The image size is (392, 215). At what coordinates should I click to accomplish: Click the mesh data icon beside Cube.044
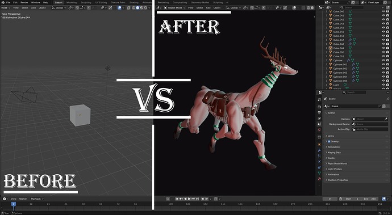coord(350,28)
